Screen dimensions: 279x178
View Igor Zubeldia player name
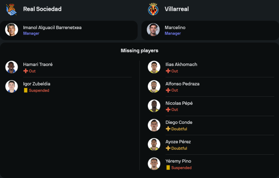pyautogui.click(x=37, y=84)
